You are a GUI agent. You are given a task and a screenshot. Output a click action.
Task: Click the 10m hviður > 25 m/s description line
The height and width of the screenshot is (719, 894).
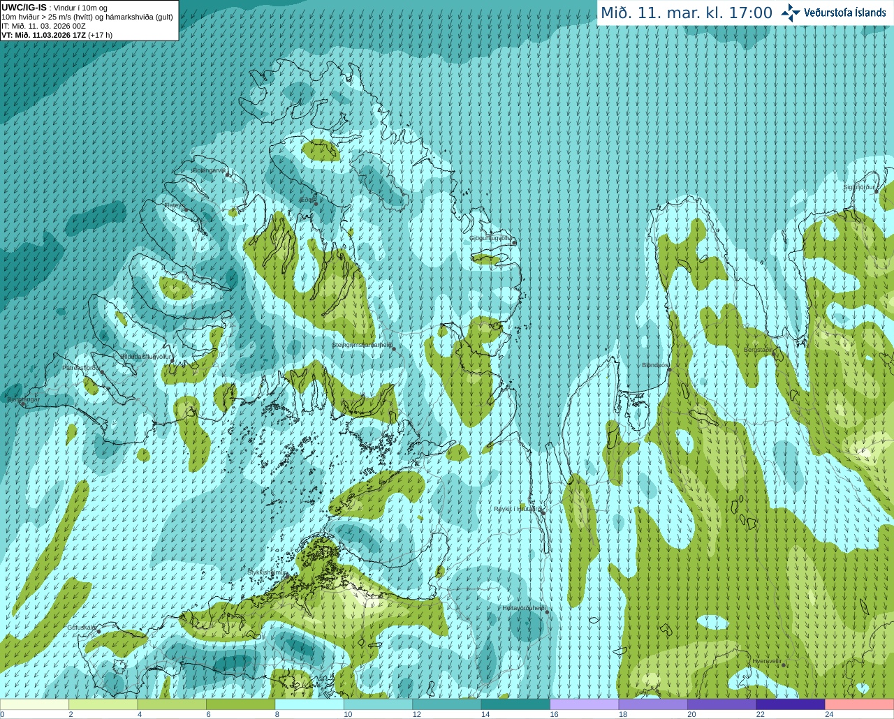(x=87, y=17)
